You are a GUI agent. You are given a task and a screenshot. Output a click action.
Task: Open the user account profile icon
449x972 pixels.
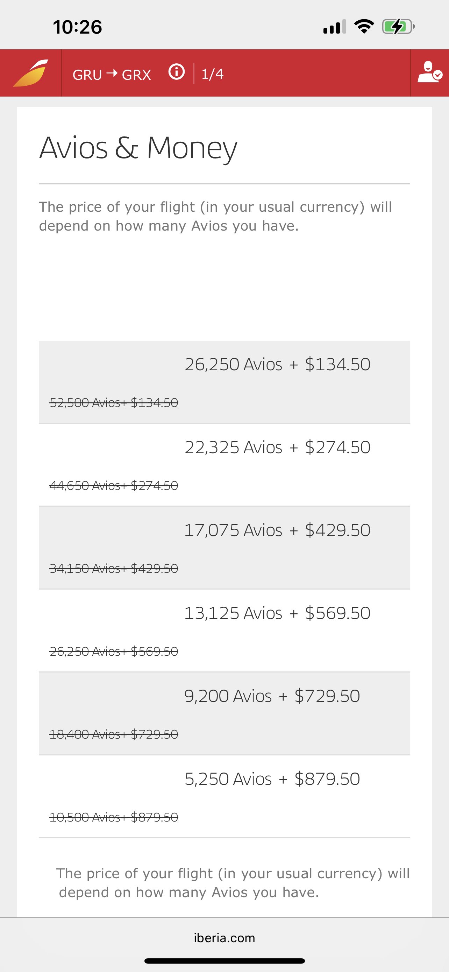coord(429,72)
